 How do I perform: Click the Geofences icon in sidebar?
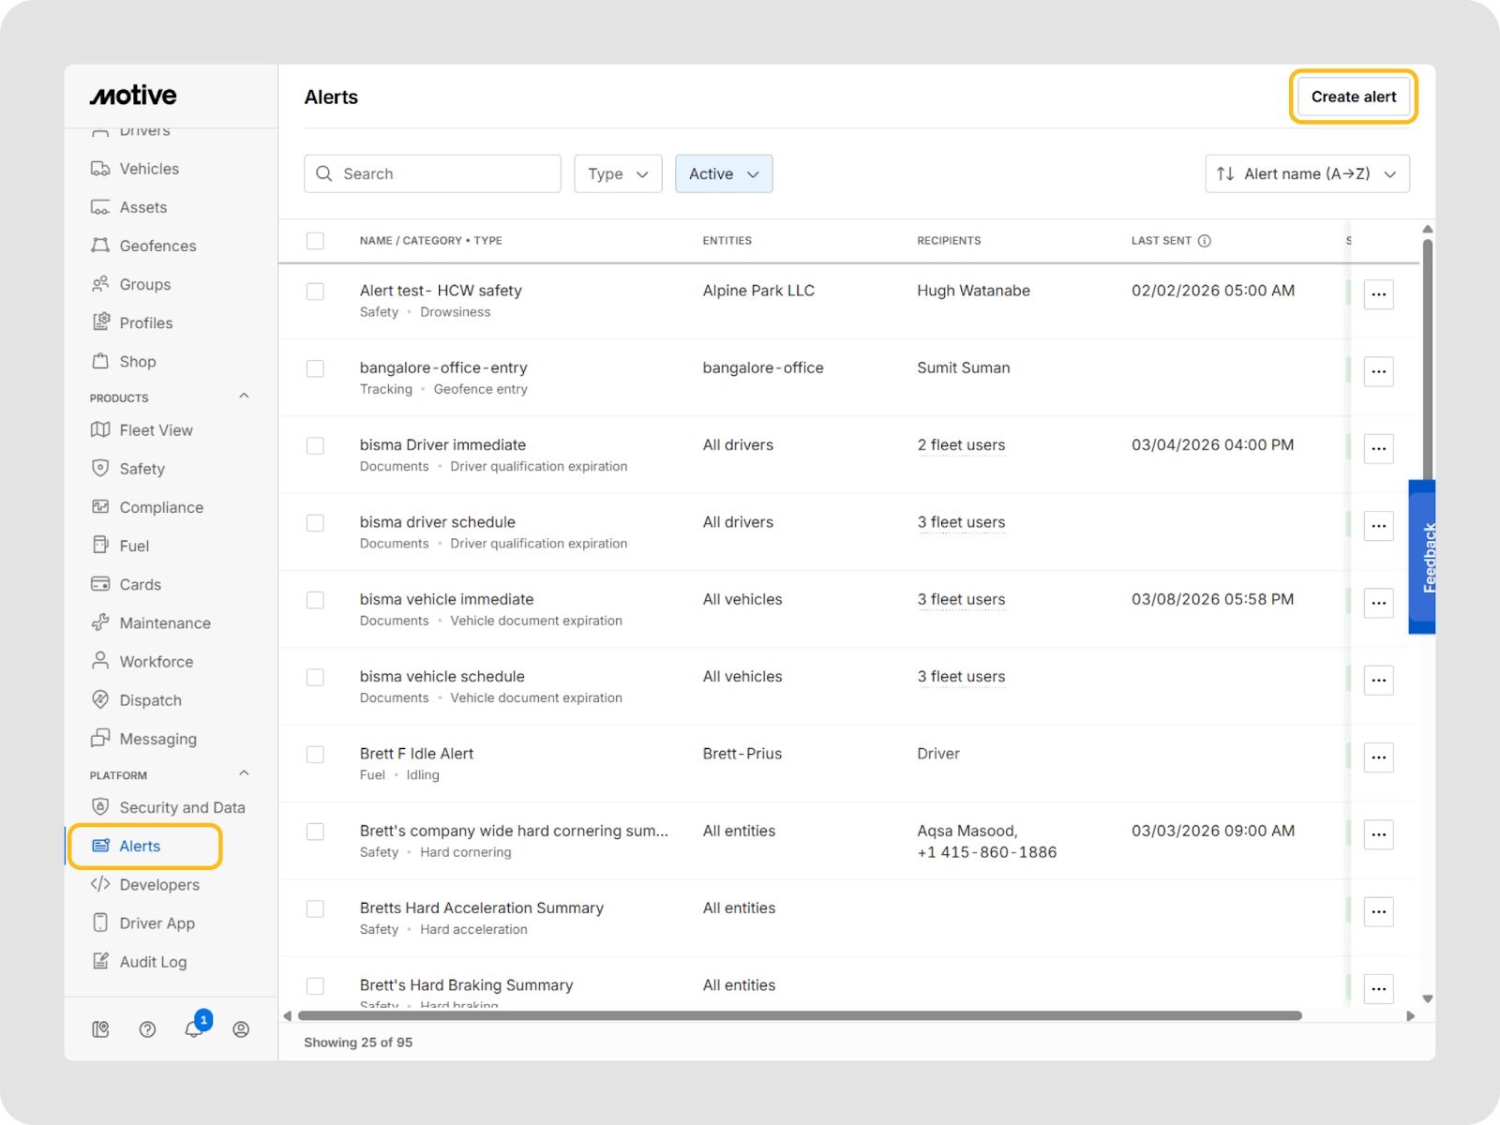(100, 246)
